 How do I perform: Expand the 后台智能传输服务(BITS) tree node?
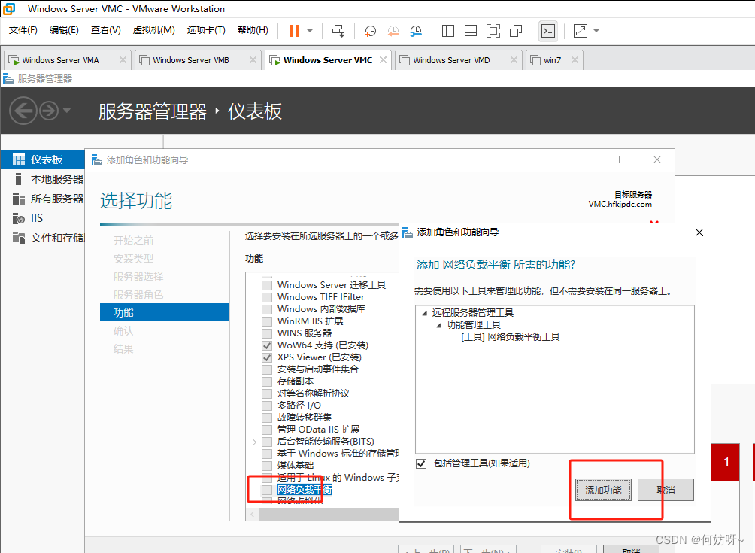pyautogui.click(x=256, y=442)
